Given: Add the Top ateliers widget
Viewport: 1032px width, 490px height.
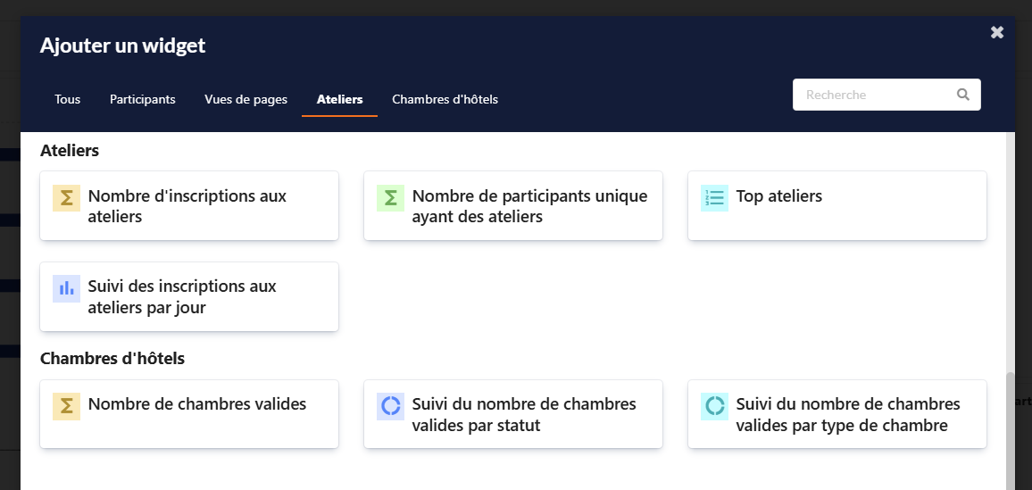Looking at the screenshot, I should tap(836, 206).
